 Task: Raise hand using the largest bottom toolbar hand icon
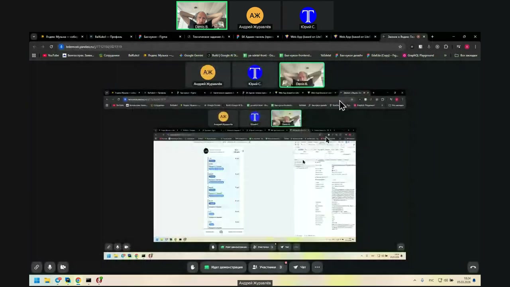(x=193, y=267)
